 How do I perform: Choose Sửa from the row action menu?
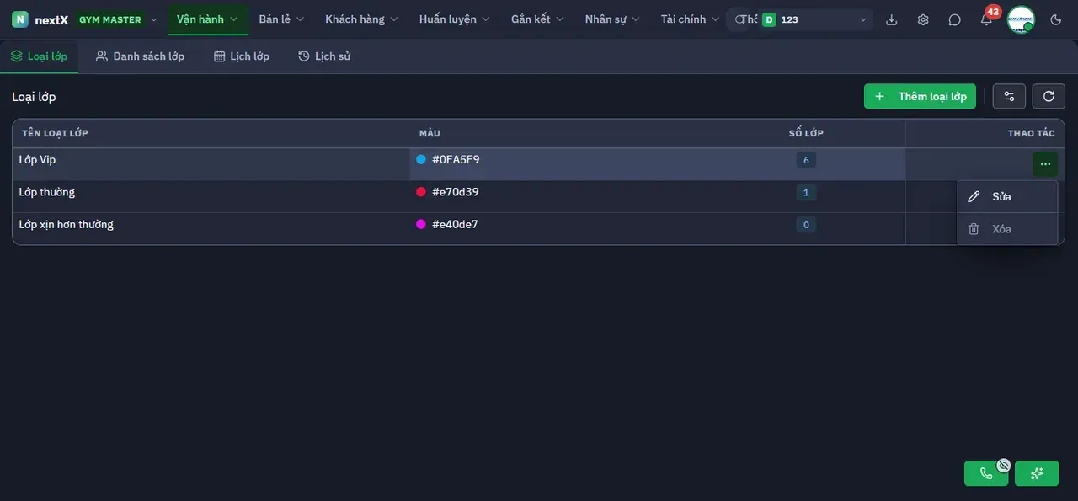(x=1007, y=196)
